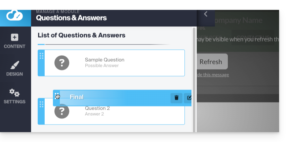Click the Questions & Answers module heading

point(71,18)
